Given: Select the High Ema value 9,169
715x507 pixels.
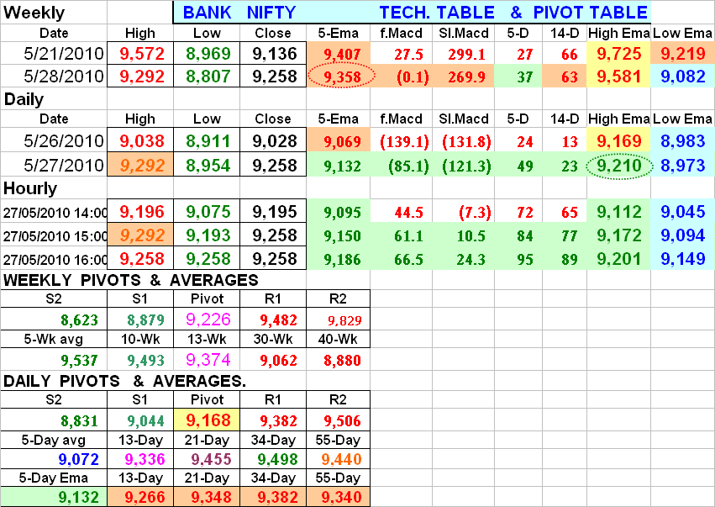Looking at the screenshot, I should [x=618, y=141].
